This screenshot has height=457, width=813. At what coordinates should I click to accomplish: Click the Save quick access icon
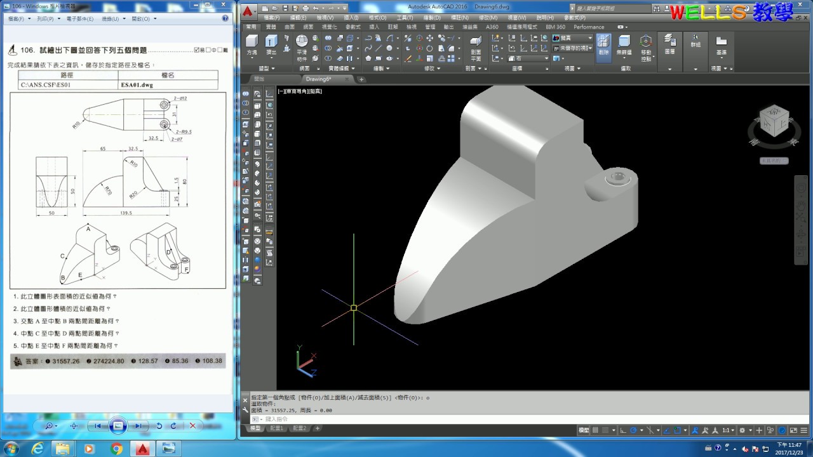coord(285,8)
